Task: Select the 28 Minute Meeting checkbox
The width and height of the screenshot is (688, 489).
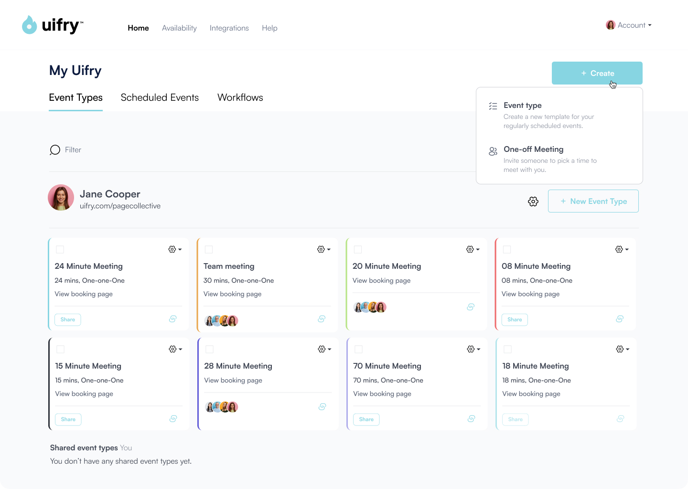Action: [209, 349]
